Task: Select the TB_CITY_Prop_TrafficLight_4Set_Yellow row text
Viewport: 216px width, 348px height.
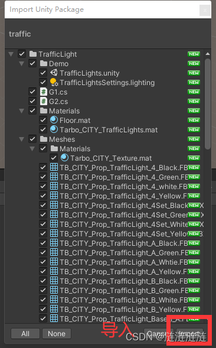Action: [x=124, y=234]
